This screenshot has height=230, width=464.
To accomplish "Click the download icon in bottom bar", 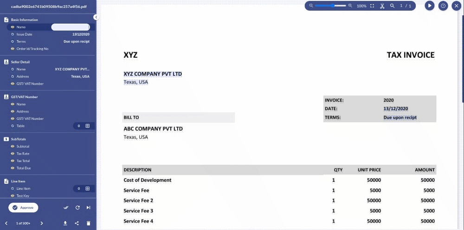I will (65, 223).
